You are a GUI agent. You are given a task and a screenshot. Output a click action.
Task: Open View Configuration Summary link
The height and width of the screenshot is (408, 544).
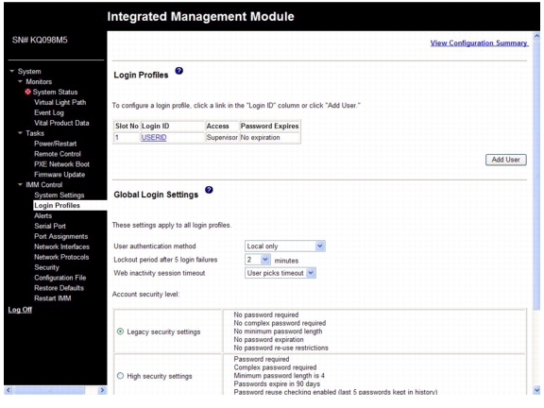tap(479, 43)
